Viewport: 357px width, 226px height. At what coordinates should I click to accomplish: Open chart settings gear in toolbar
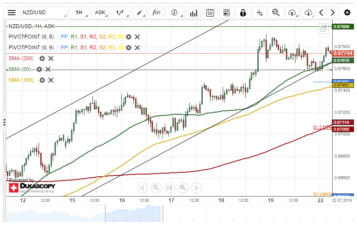click(347, 13)
